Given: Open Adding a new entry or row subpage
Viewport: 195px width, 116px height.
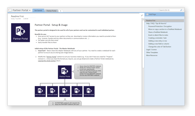Looking at the screenshot, I should click(158, 41).
